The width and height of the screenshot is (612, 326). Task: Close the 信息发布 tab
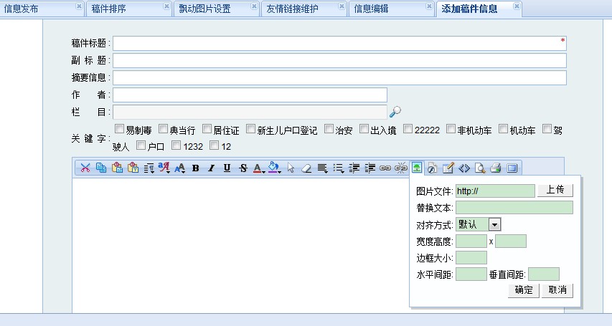click(79, 6)
